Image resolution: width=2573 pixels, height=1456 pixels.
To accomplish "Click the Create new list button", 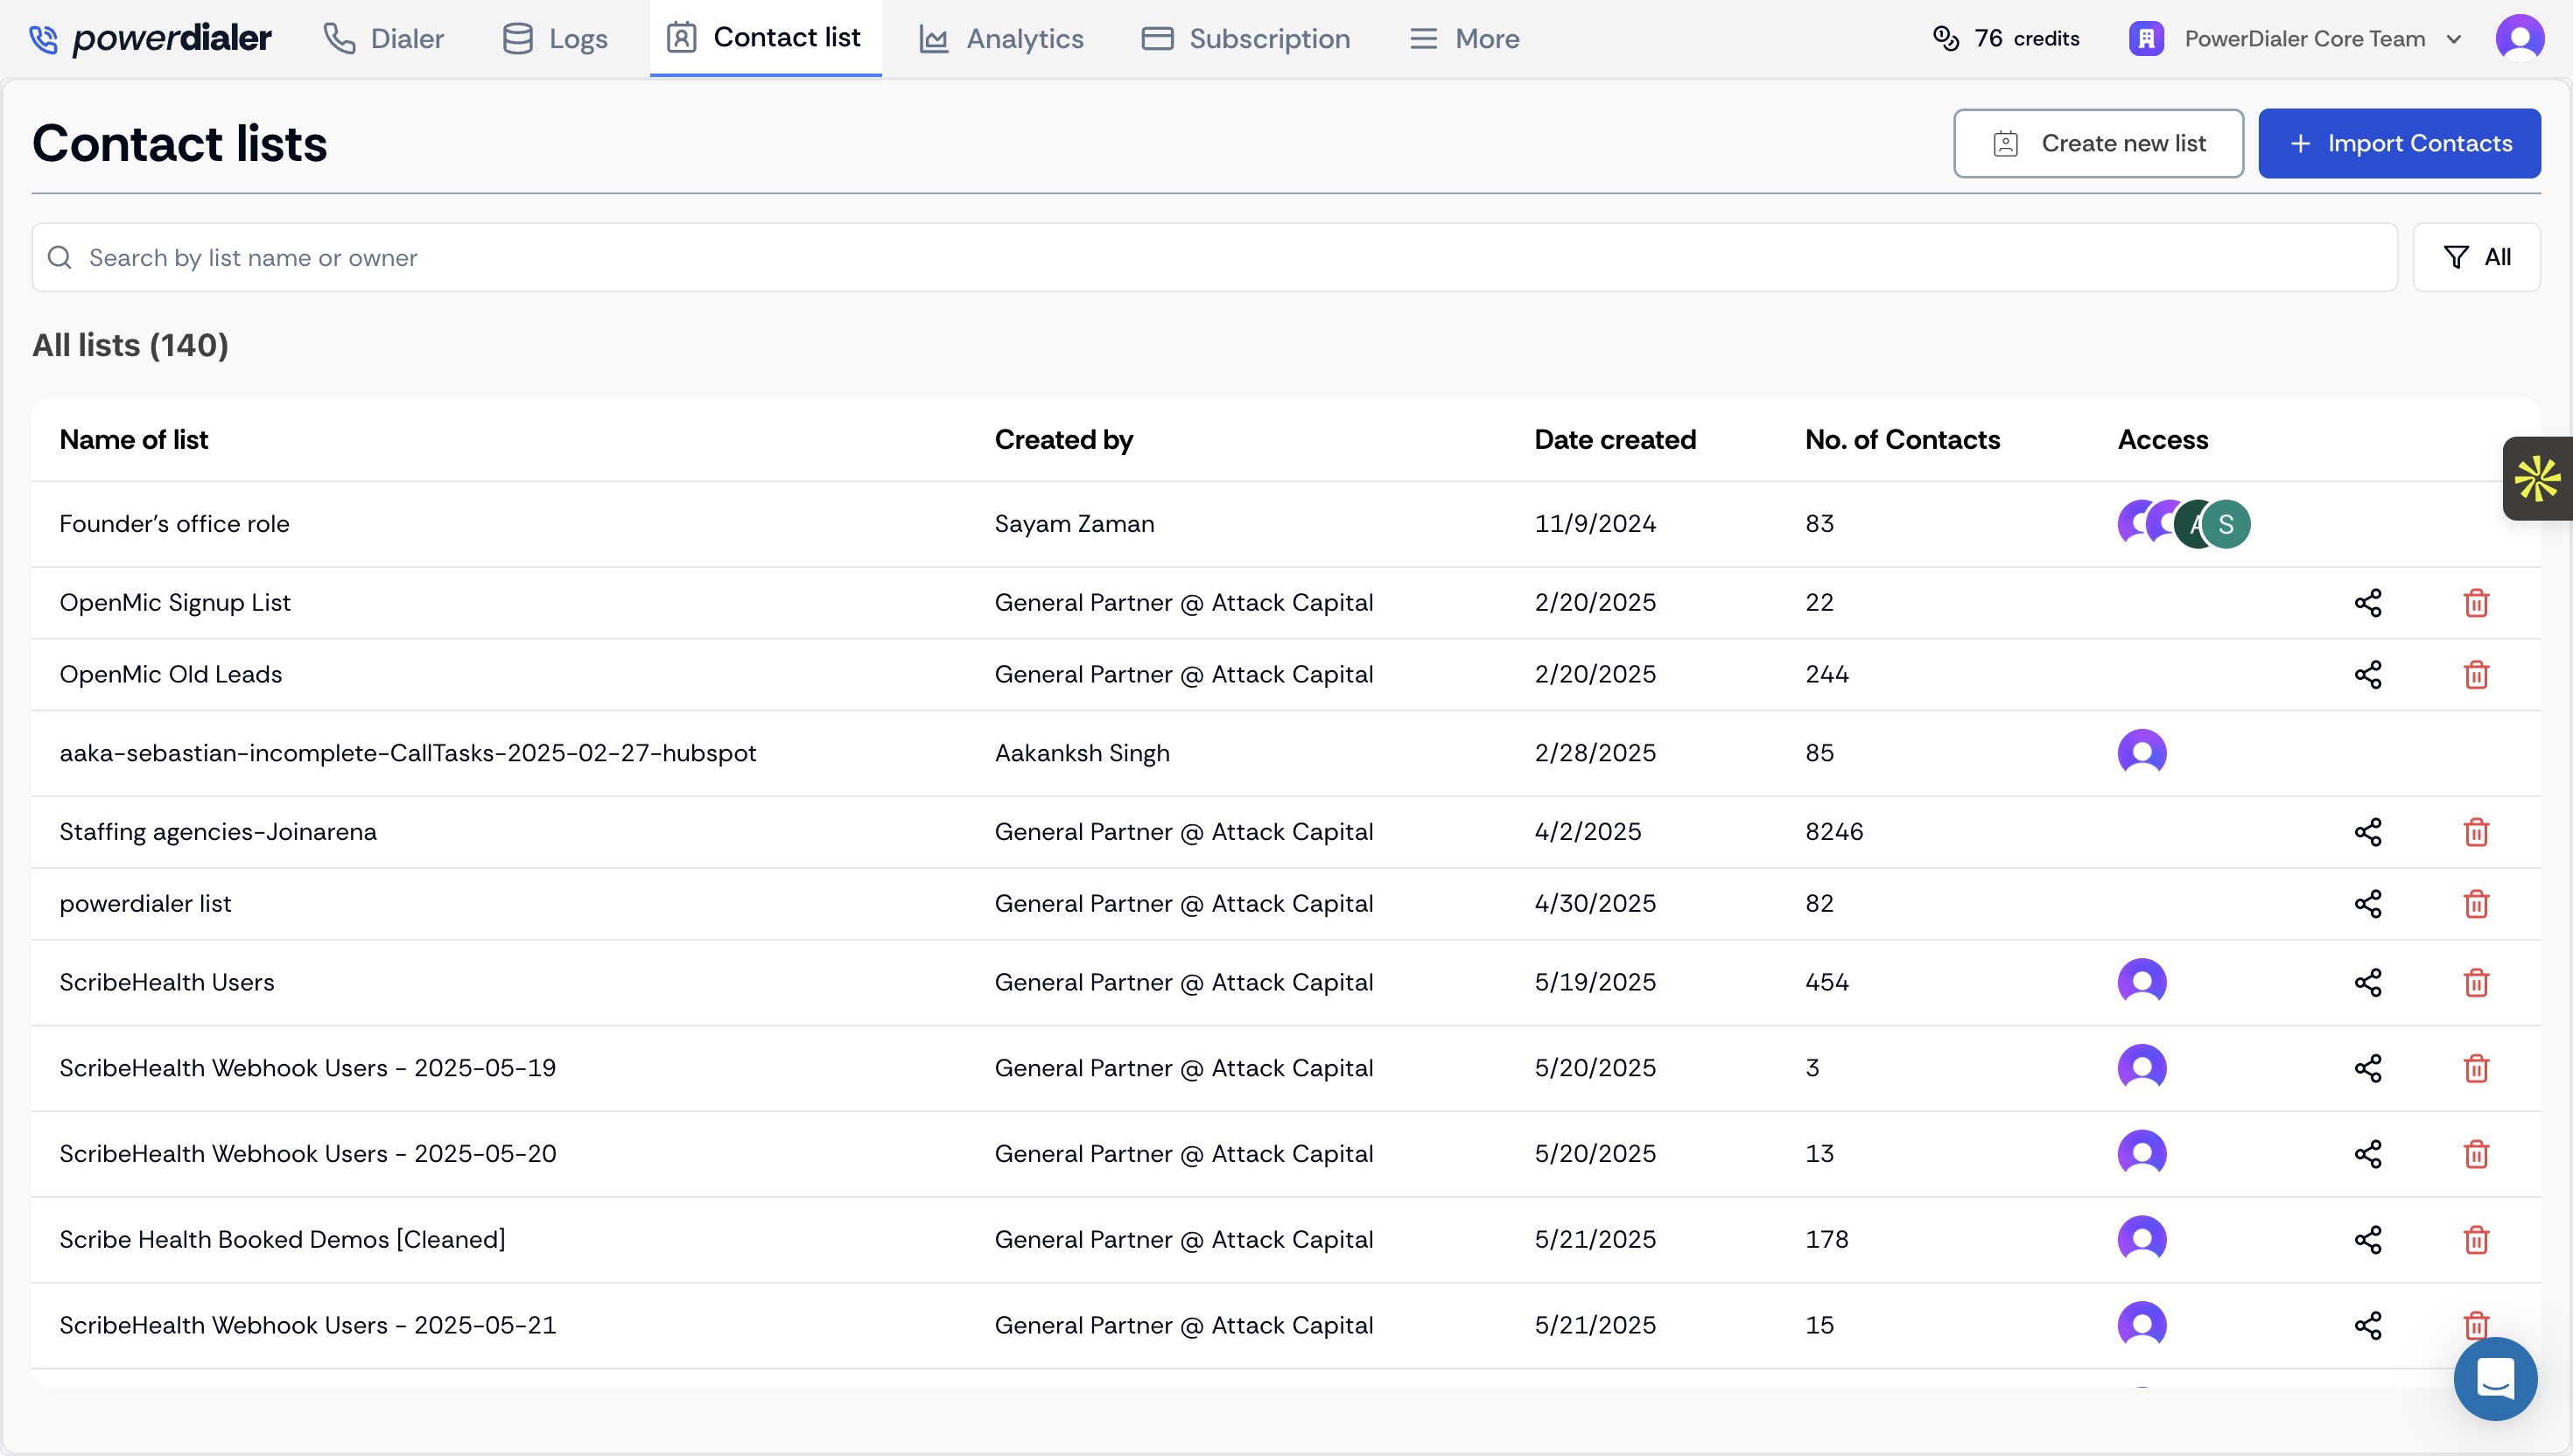I will pos(2098,143).
